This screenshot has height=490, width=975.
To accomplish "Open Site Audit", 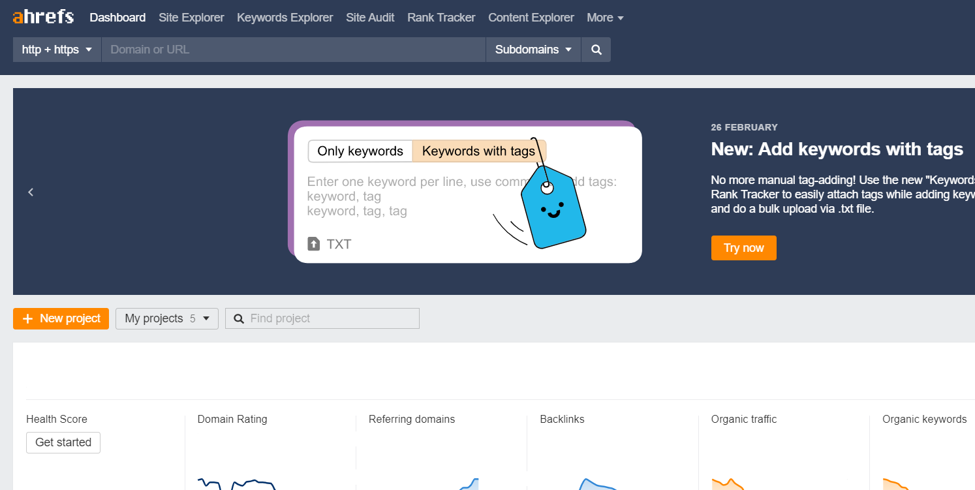I will point(370,18).
